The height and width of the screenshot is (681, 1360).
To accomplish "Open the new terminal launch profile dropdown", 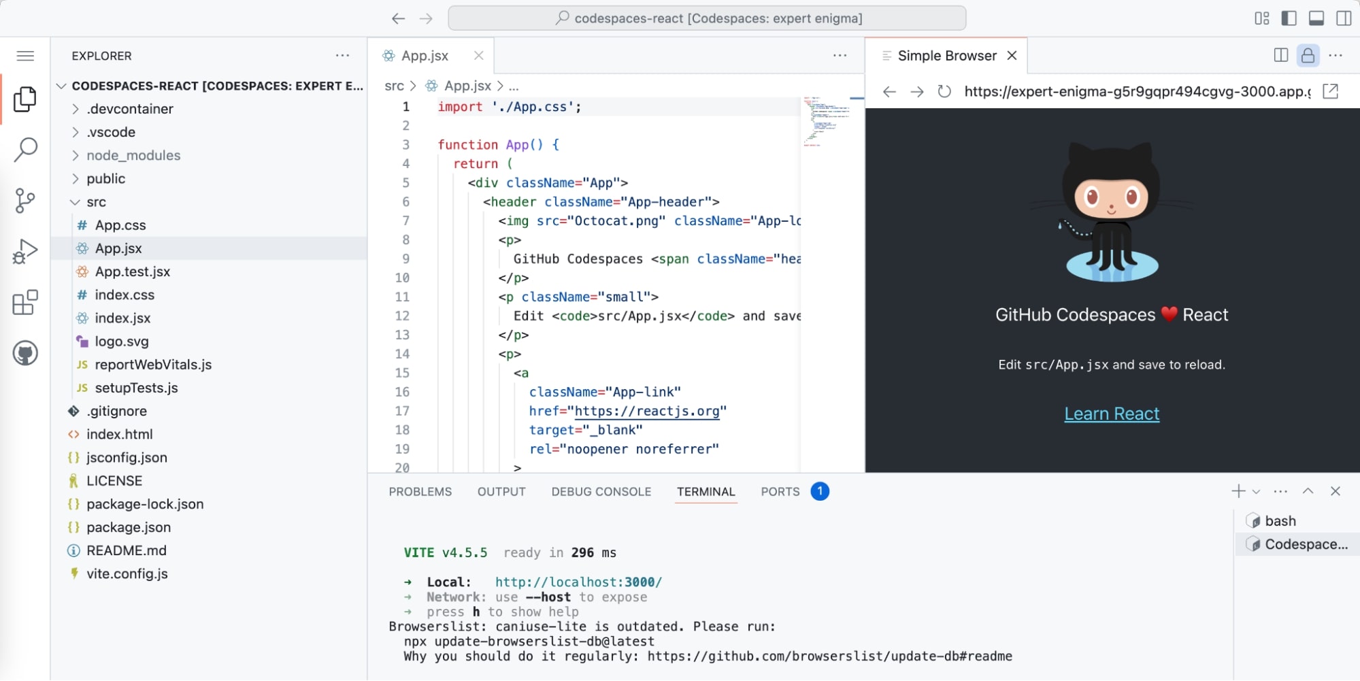I will [1257, 492].
